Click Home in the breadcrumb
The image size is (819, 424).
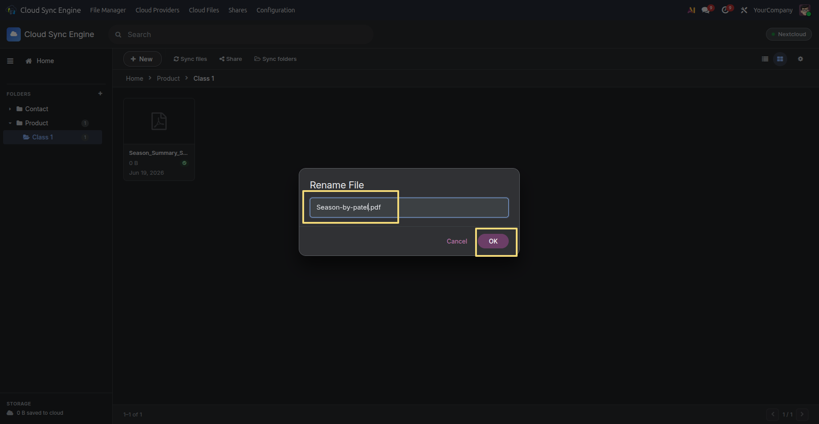coord(134,79)
